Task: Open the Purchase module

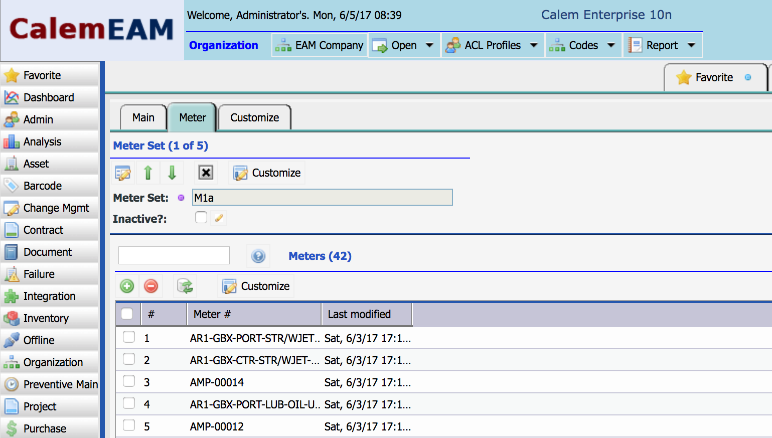Action: (x=49, y=428)
